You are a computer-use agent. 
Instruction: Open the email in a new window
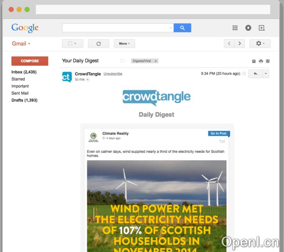[268, 61]
